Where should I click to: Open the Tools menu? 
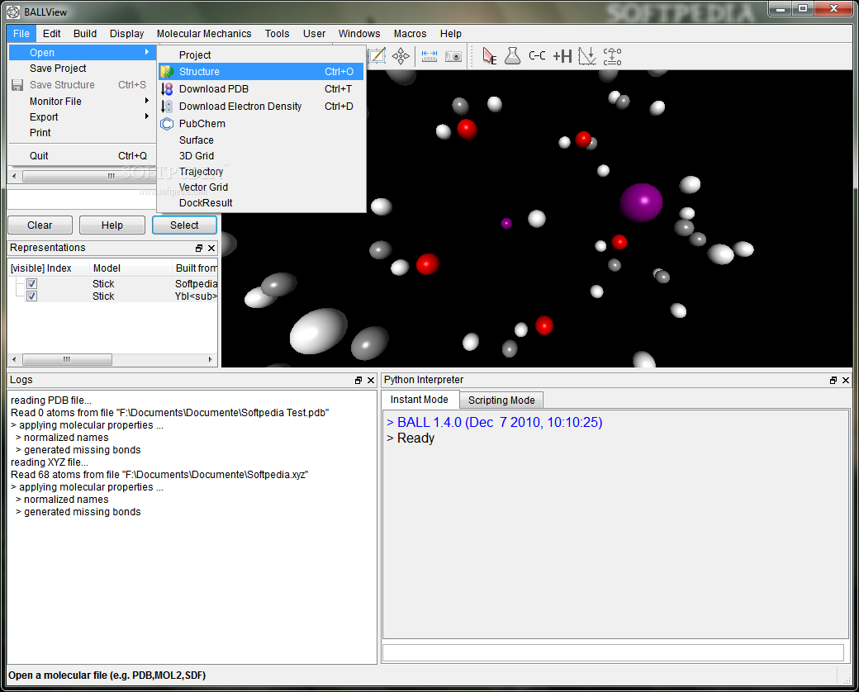pyautogui.click(x=278, y=33)
